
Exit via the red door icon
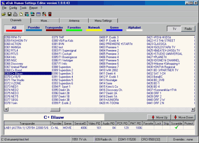click(50, 14)
